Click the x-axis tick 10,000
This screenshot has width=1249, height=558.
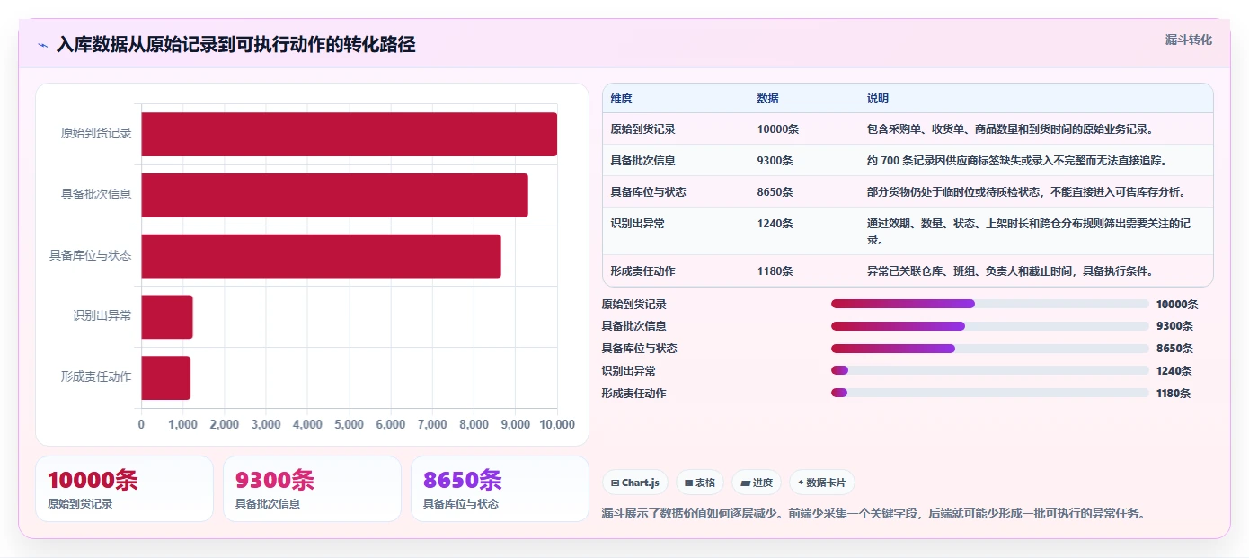click(x=556, y=425)
